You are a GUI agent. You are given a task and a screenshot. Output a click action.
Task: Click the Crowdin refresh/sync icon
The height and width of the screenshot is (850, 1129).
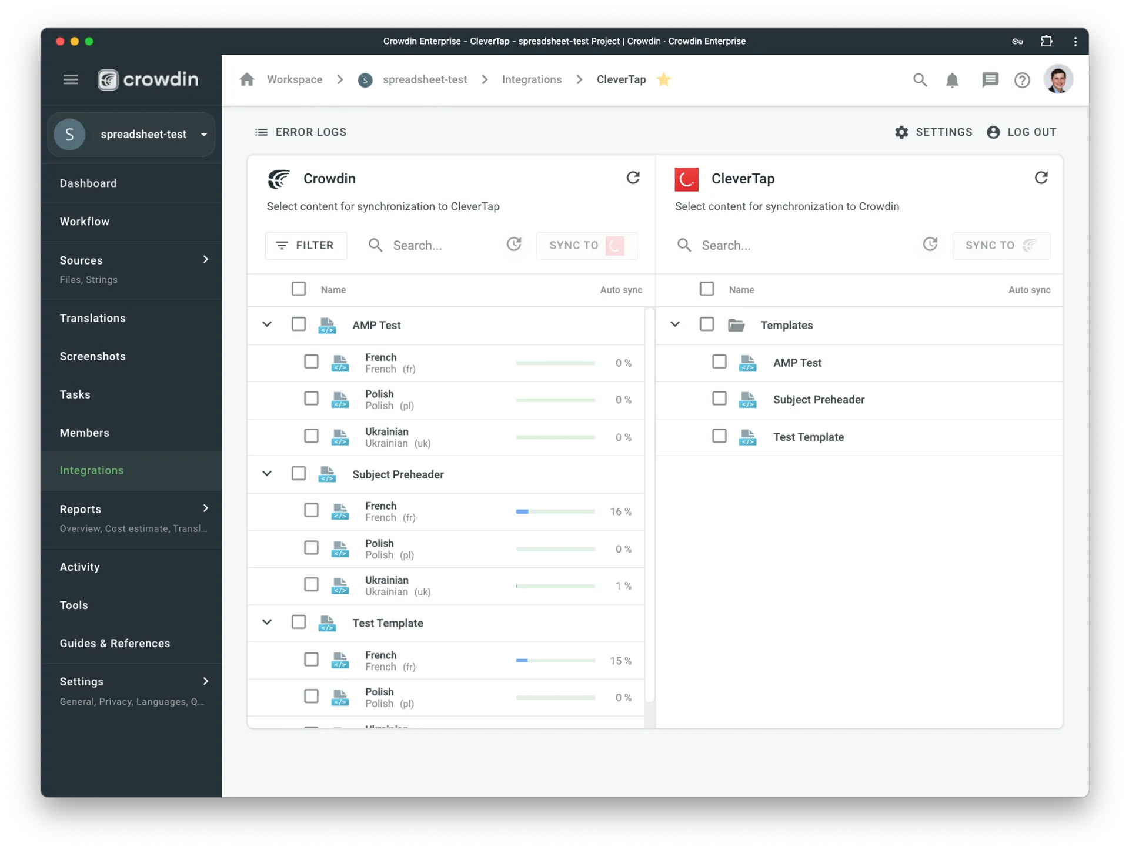point(632,178)
